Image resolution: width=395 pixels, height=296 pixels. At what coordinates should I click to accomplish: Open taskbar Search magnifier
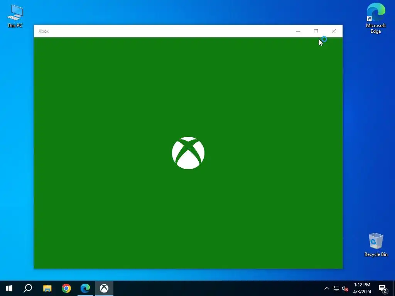28,288
